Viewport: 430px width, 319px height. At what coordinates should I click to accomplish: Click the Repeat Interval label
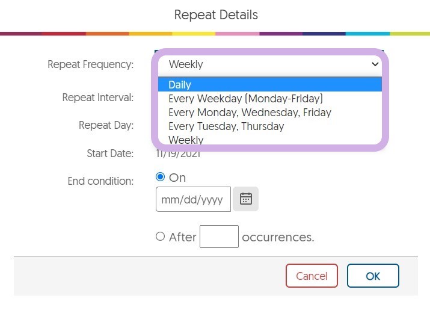[97, 98]
